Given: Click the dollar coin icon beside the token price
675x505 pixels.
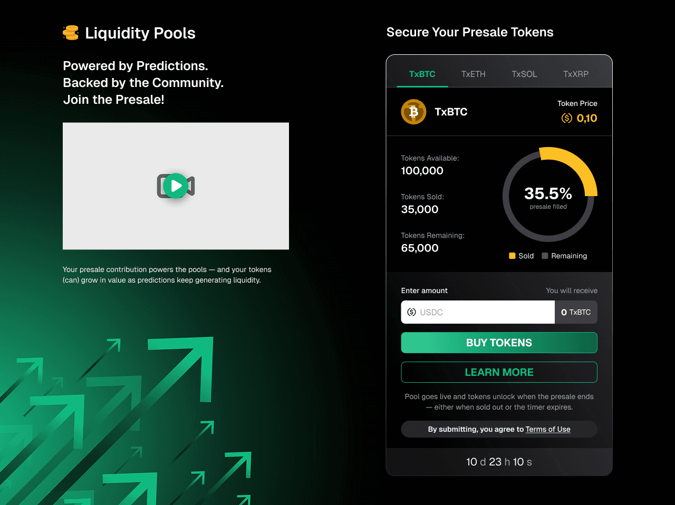Looking at the screenshot, I should click(566, 118).
